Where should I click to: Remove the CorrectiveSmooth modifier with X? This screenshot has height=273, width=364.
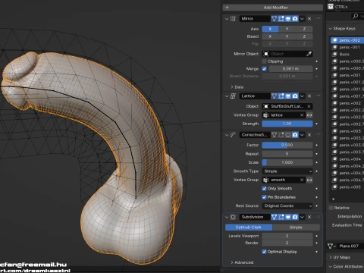click(x=309, y=135)
